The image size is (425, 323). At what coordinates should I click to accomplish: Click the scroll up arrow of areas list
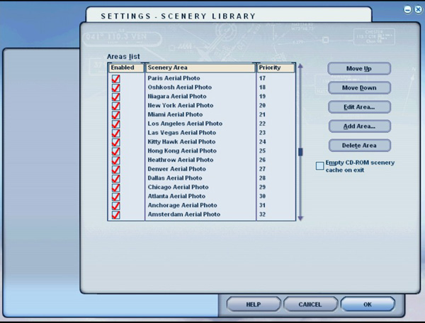point(300,66)
